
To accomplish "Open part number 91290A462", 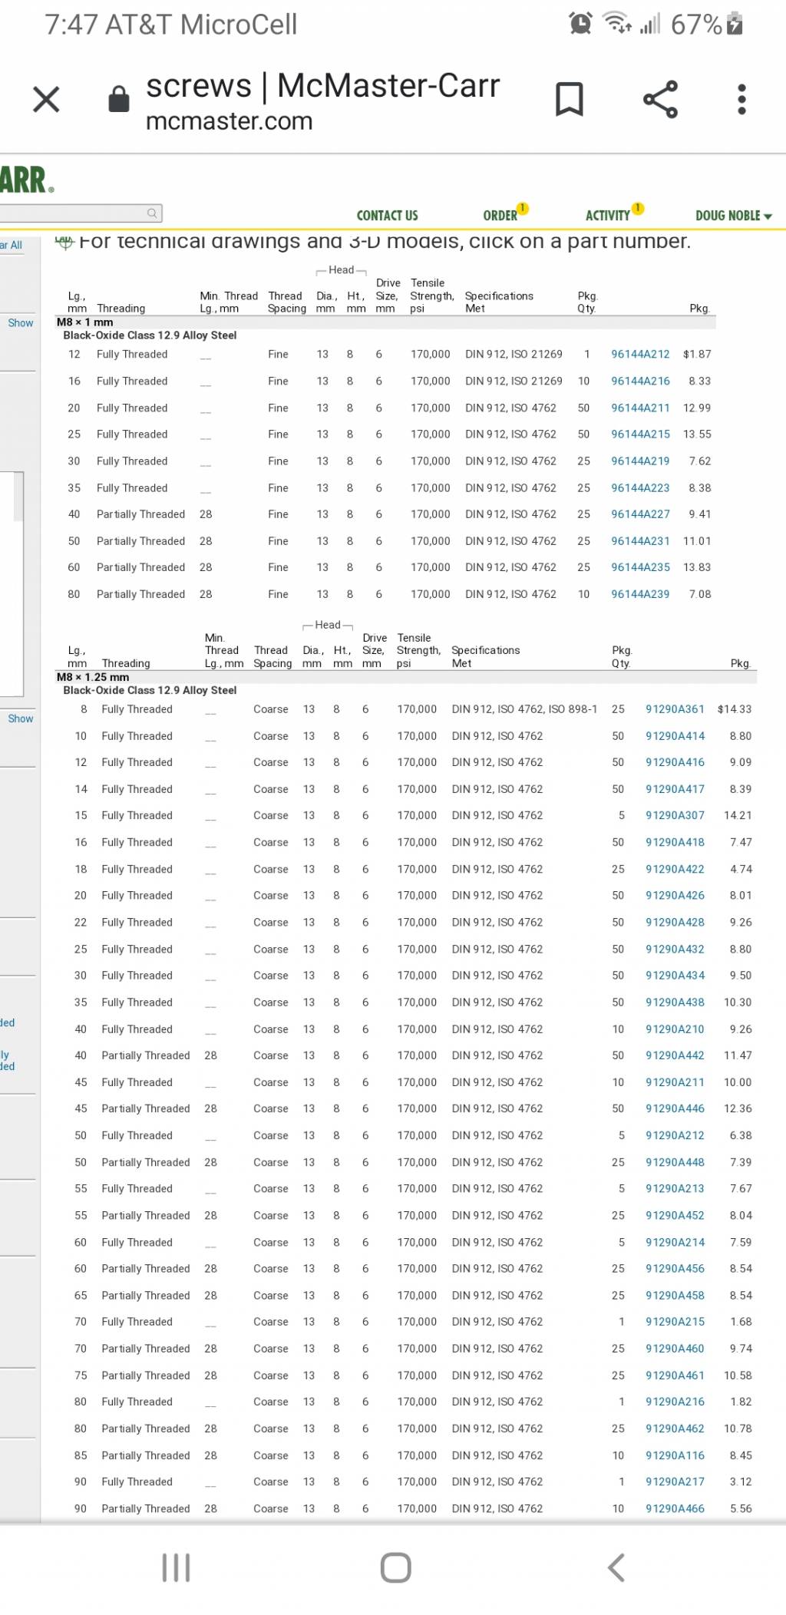I will tap(675, 1428).
